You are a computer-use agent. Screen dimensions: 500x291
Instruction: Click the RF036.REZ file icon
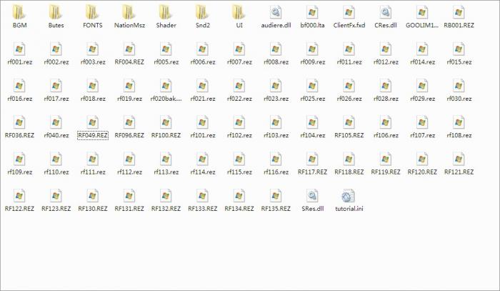pyautogui.click(x=19, y=123)
